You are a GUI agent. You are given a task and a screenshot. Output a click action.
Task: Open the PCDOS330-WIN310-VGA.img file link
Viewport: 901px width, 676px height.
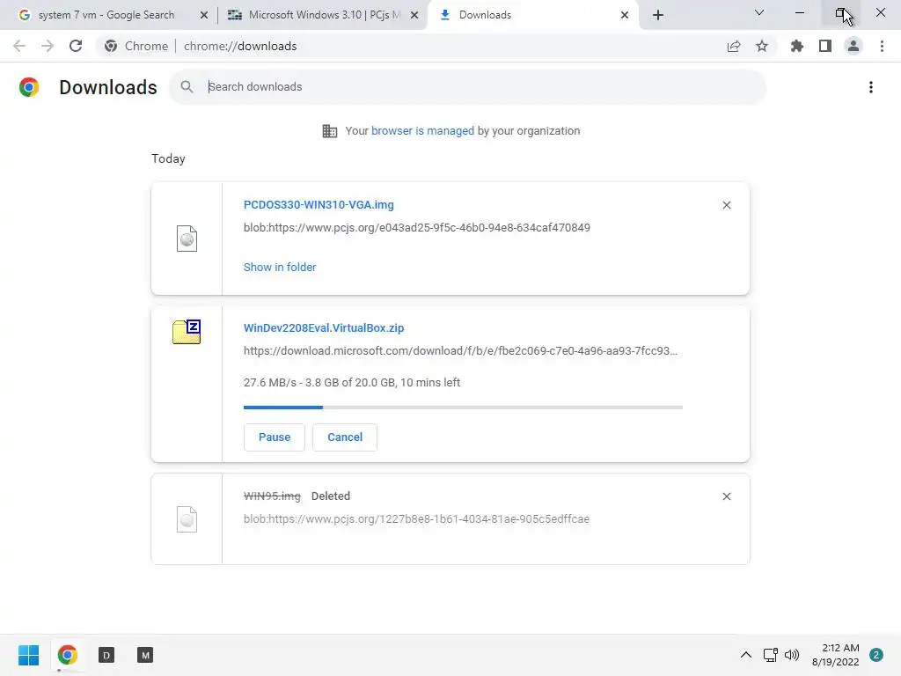coord(319,205)
